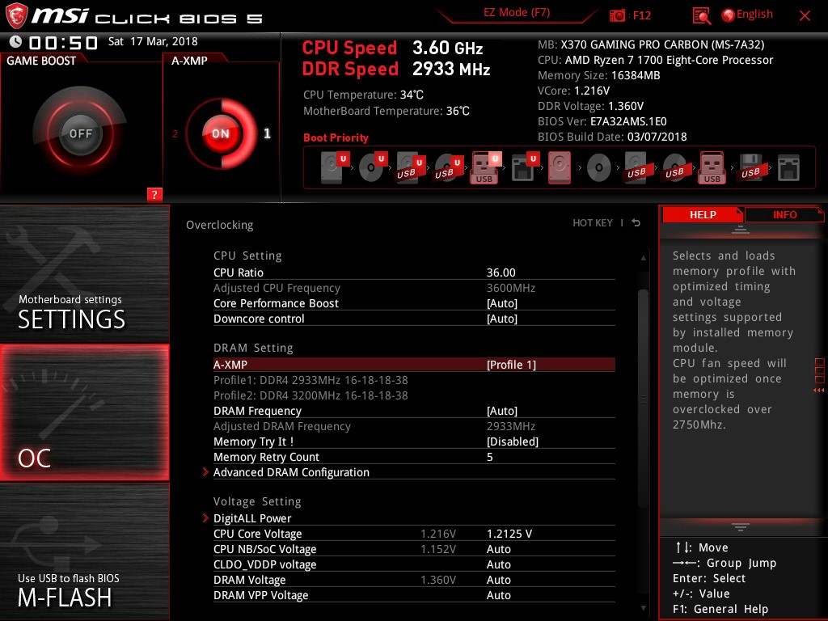Choose A-XMP profile number 2 on dial
Screen dimensions: 828x621
(175, 133)
